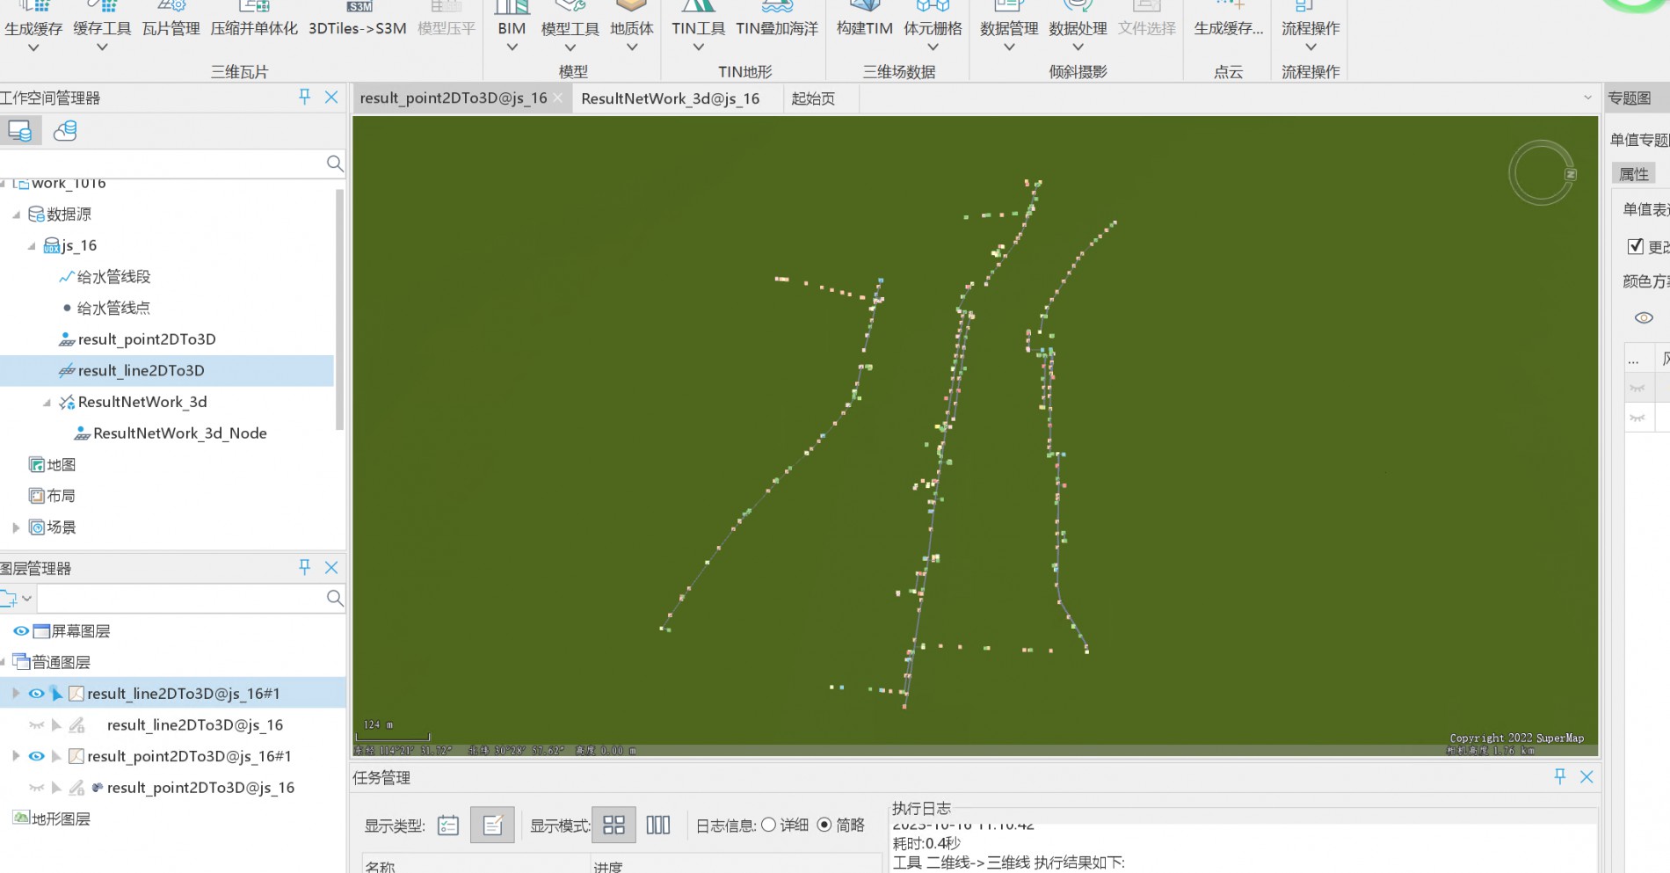
Task: Hide the result_point2DTo3D@js_16#1 layer
Action: pyautogui.click(x=36, y=756)
